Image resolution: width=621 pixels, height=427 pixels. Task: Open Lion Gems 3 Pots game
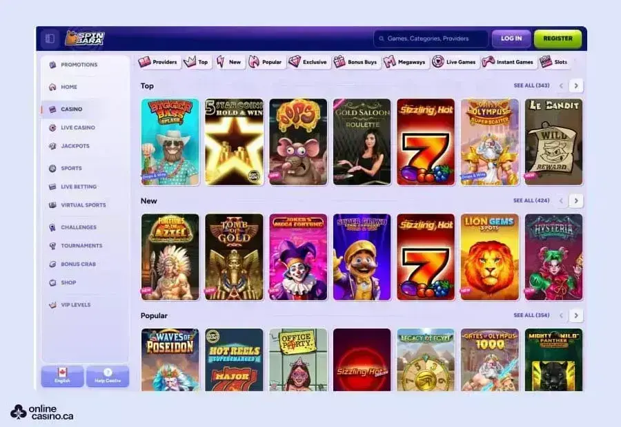(x=490, y=257)
